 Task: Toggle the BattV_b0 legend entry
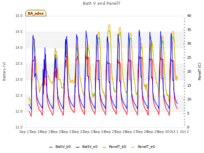pos(60,147)
